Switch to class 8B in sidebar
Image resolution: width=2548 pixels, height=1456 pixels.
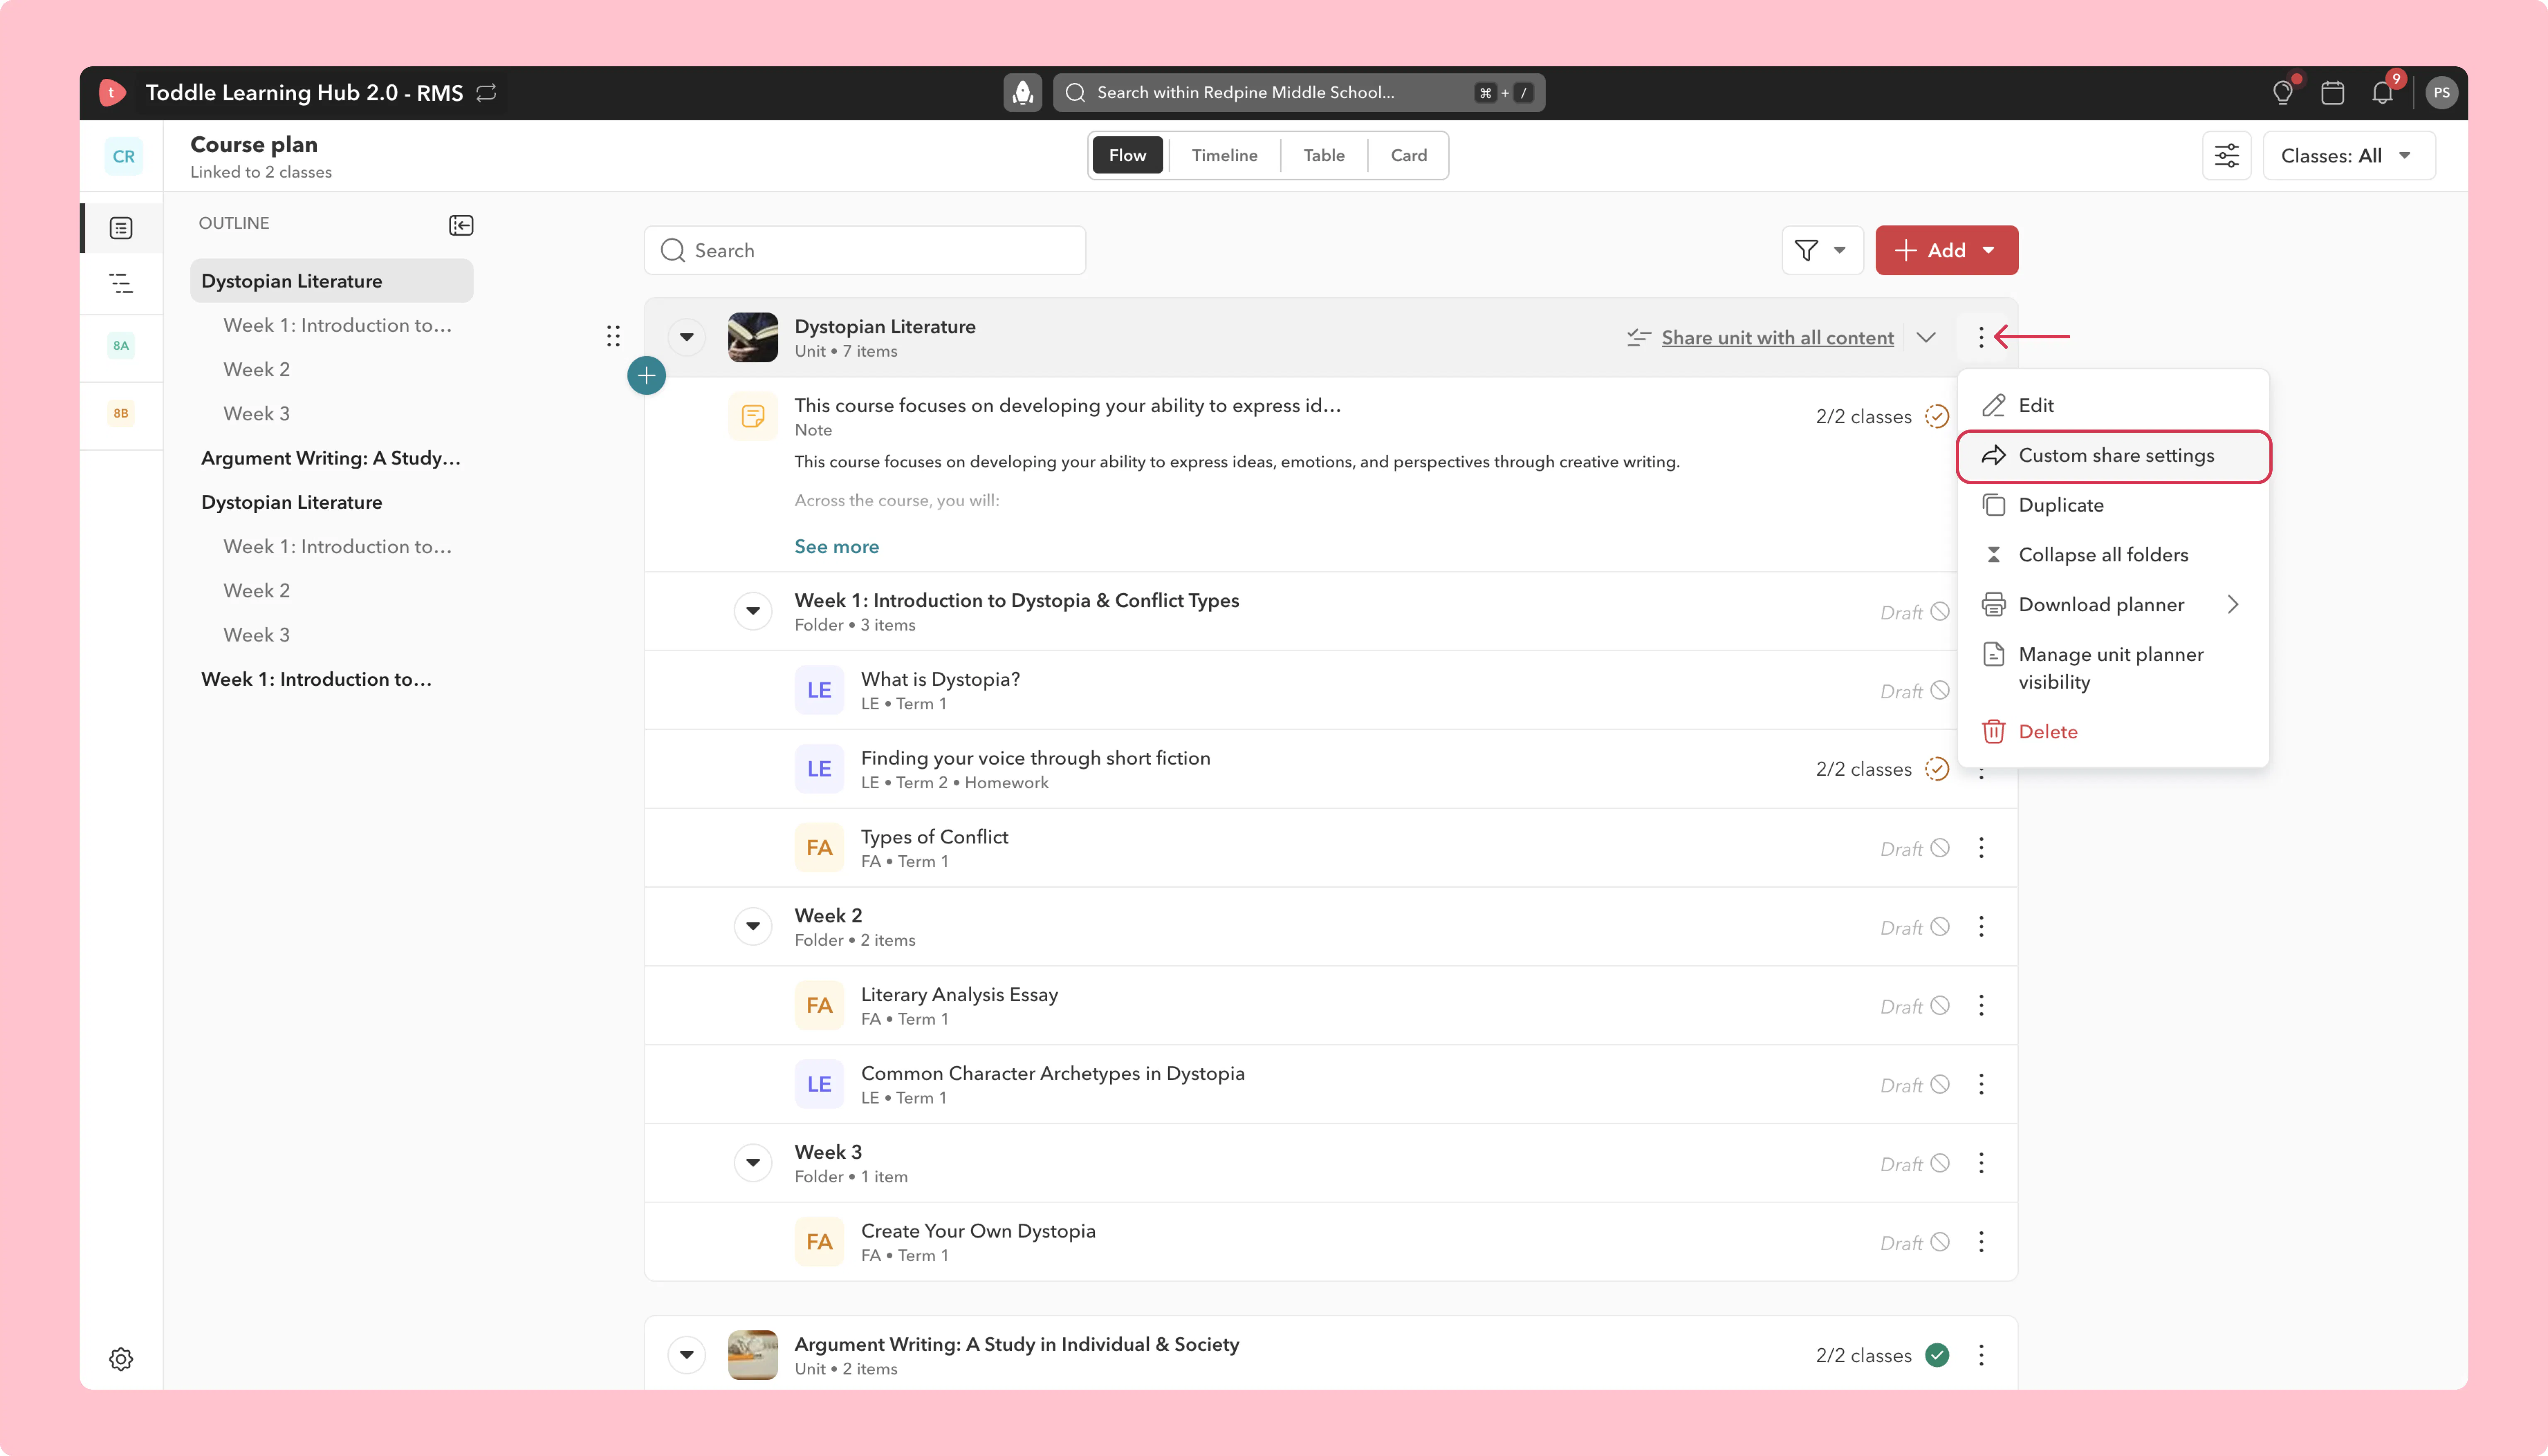(121, 413)
